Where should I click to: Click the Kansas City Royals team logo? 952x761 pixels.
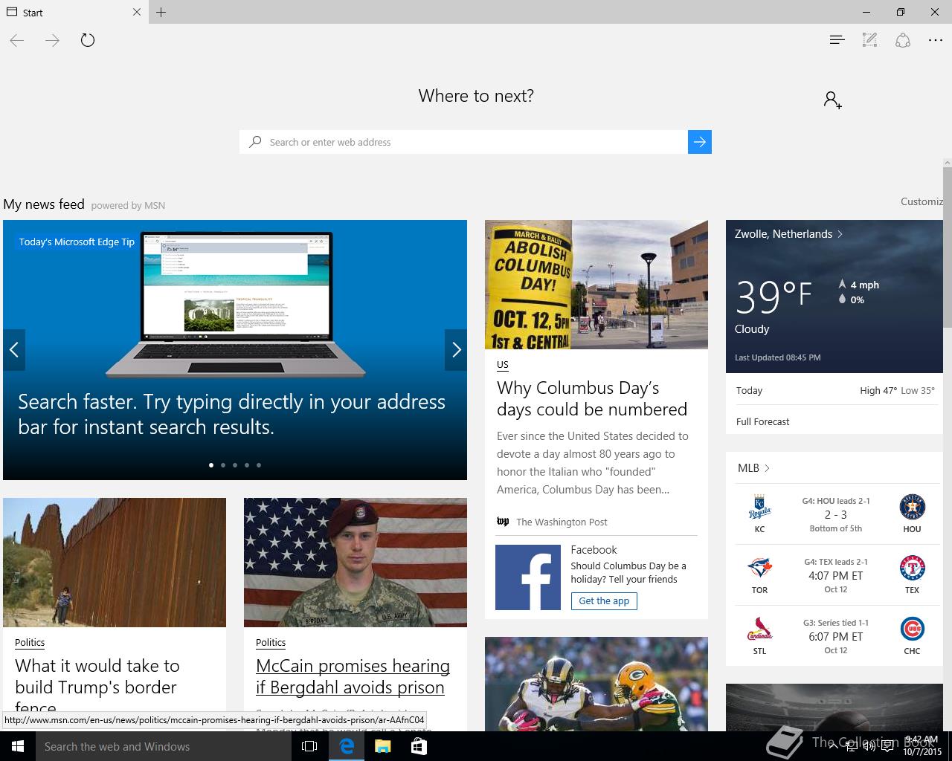759,508
